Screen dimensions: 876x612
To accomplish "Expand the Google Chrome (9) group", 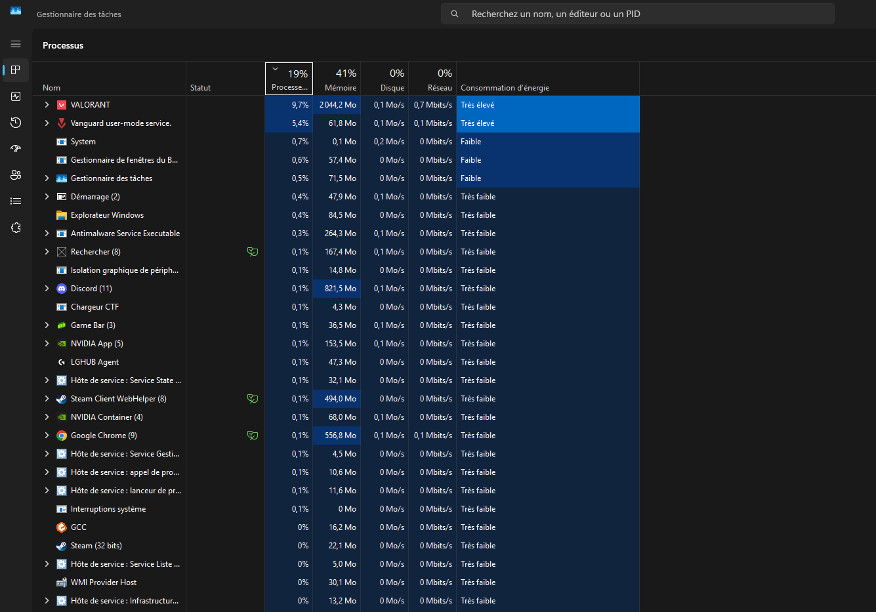I will click(x=47, y=436).
